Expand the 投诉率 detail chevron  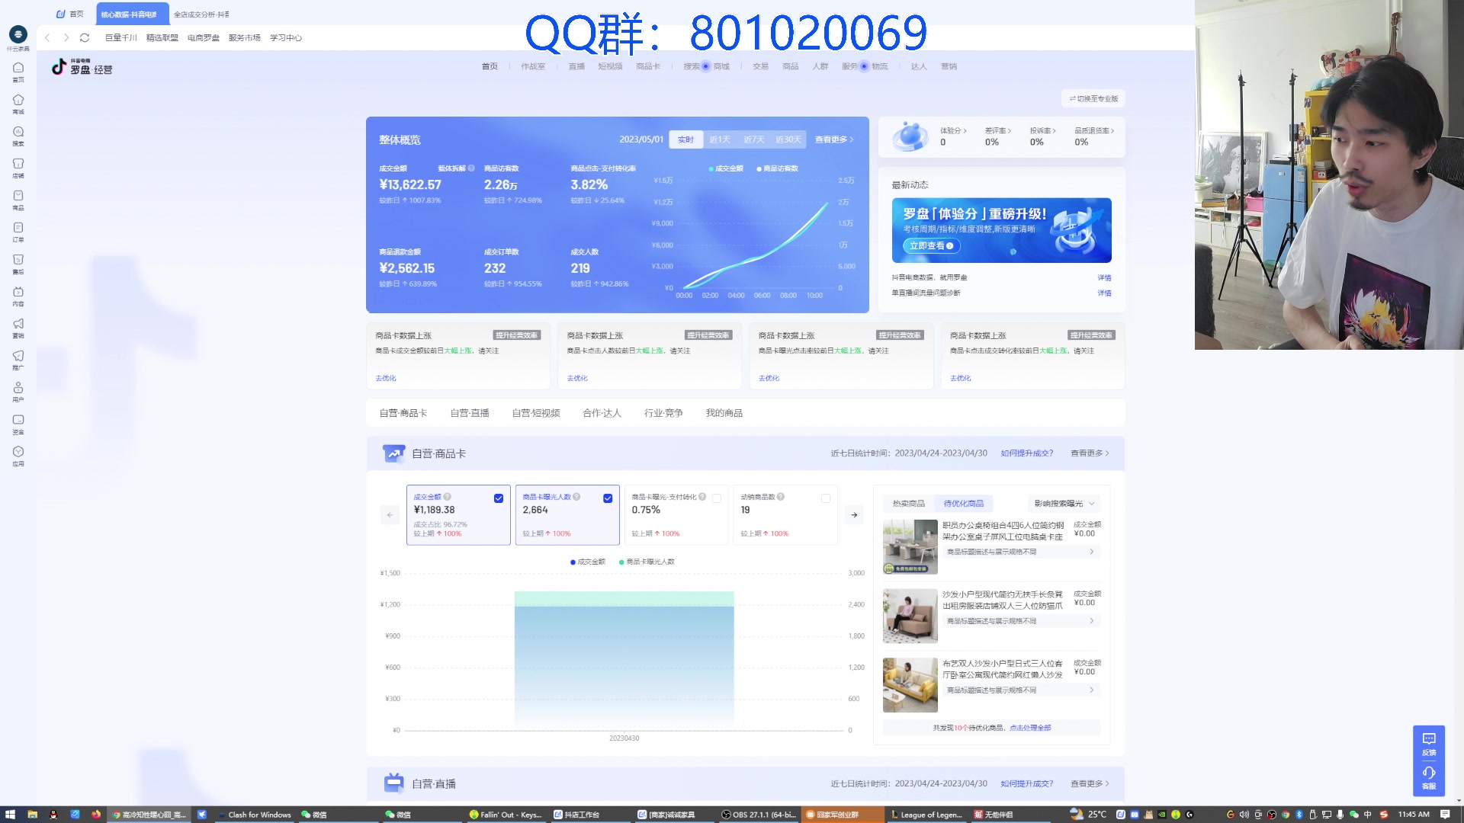click(1055, 131)
